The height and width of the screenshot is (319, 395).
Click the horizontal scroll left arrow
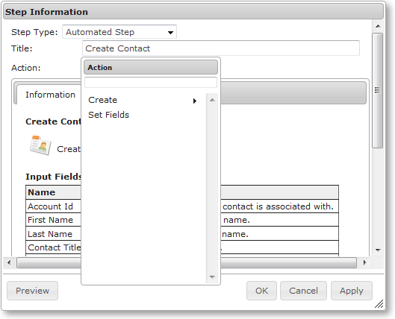tap(9, 262)
